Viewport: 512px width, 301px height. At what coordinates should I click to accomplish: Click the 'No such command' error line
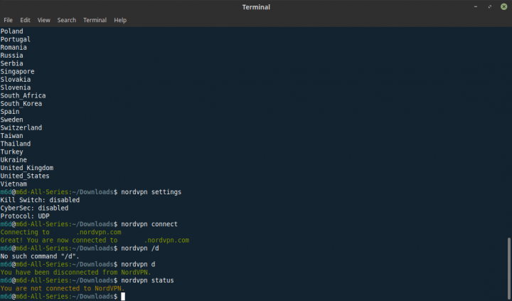point(40,256)
